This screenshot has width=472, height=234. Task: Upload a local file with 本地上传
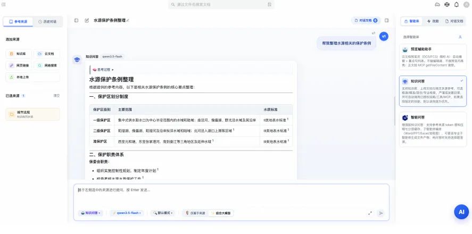coord(33,77)
